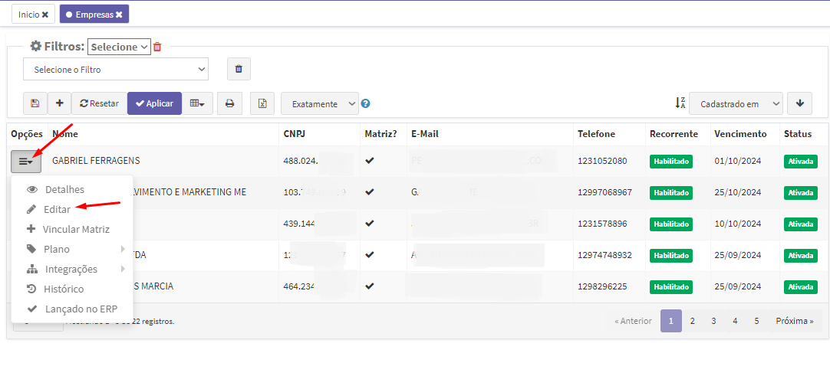Open the table columns dropdown button
The image size is (830, 376).
click(197, 103)
